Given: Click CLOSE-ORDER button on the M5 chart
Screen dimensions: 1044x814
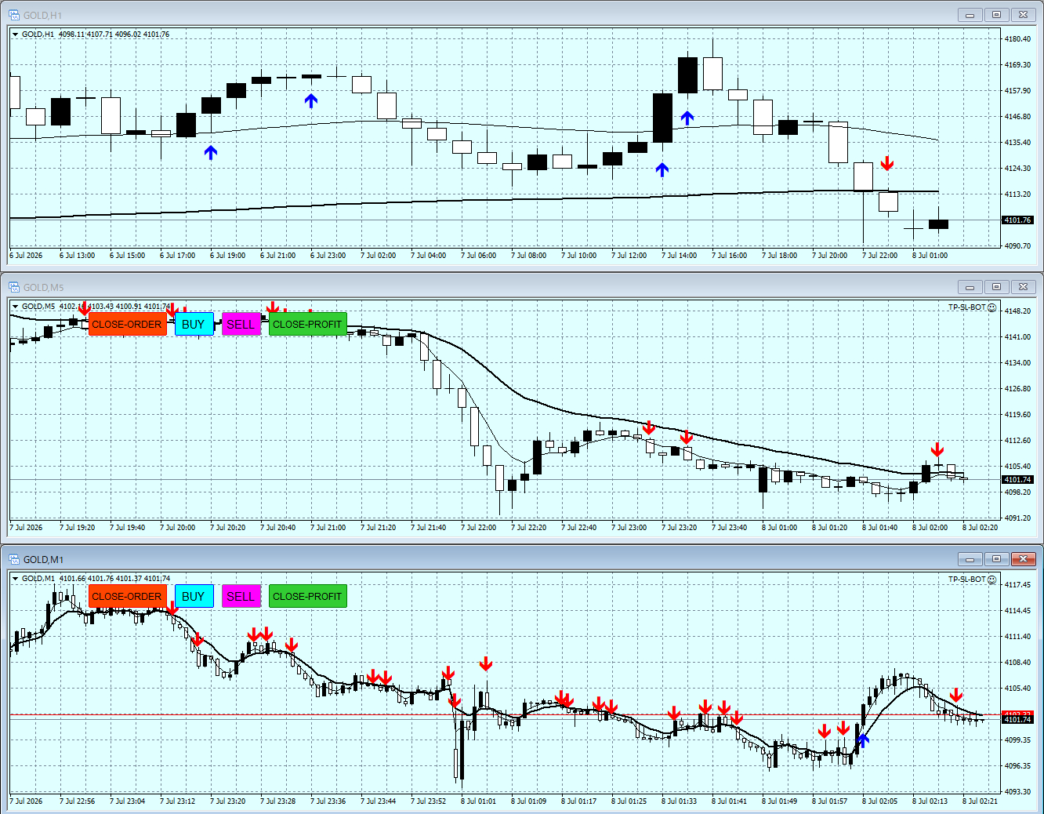Looking at the screenshot, I should (x=128, y=324).
